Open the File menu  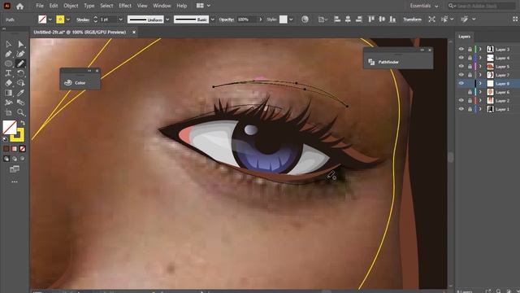pyautogui.click(x=40, y=6)
